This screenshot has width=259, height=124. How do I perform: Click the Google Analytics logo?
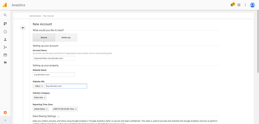[5, 5]
